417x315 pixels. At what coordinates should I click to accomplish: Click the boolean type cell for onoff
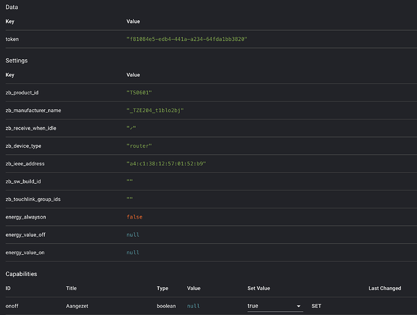click(x=166, y=306)
